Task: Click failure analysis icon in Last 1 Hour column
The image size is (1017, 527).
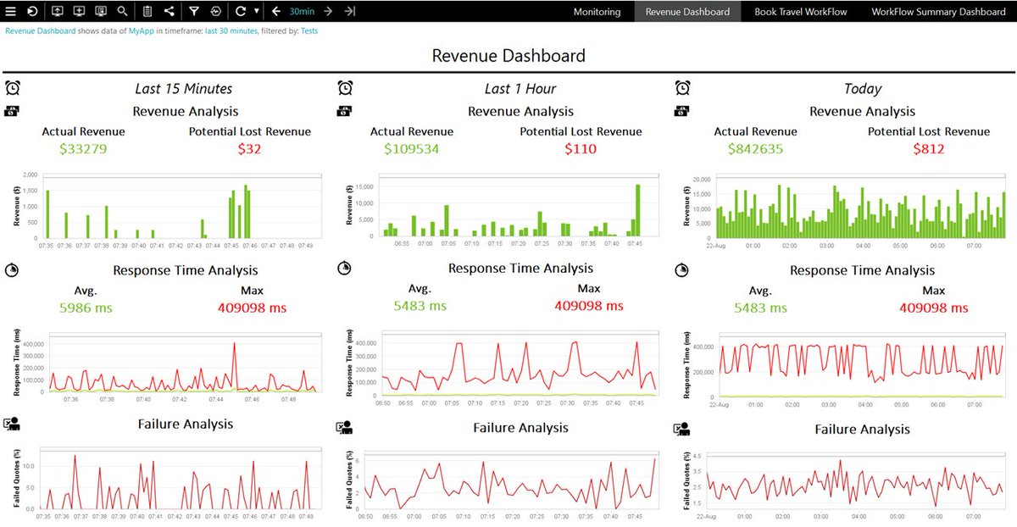Action: [344, 428]
